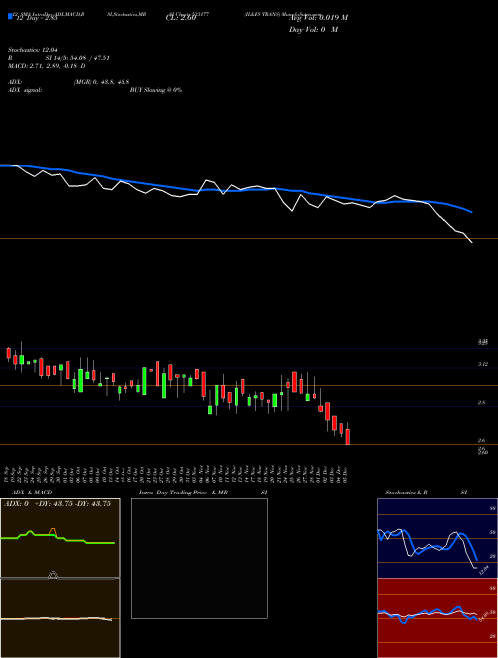498x658 pixels.
Task: Click the orange bump on ADX line
Action: pos(53,531)
